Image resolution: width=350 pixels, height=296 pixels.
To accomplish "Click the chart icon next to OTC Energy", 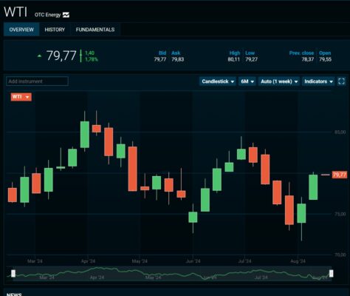I will 66,15.
